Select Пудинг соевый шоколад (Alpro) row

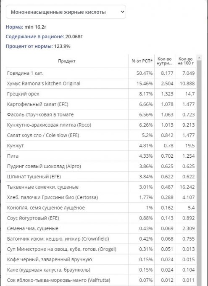tap(101, 167)
